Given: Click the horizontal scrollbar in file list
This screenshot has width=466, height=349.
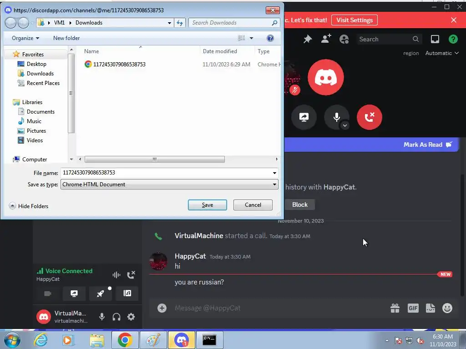Looking at the screenshot, I should pyautogui.click(x=155, y=160).
